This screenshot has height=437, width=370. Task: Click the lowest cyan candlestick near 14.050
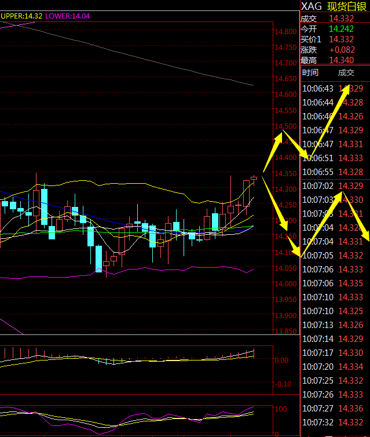point(99,258)
